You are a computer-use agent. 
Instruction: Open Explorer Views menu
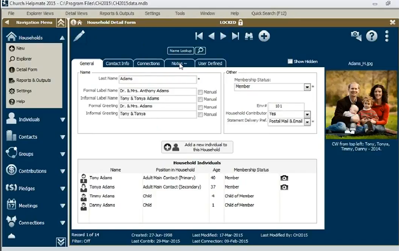[40, 13]
